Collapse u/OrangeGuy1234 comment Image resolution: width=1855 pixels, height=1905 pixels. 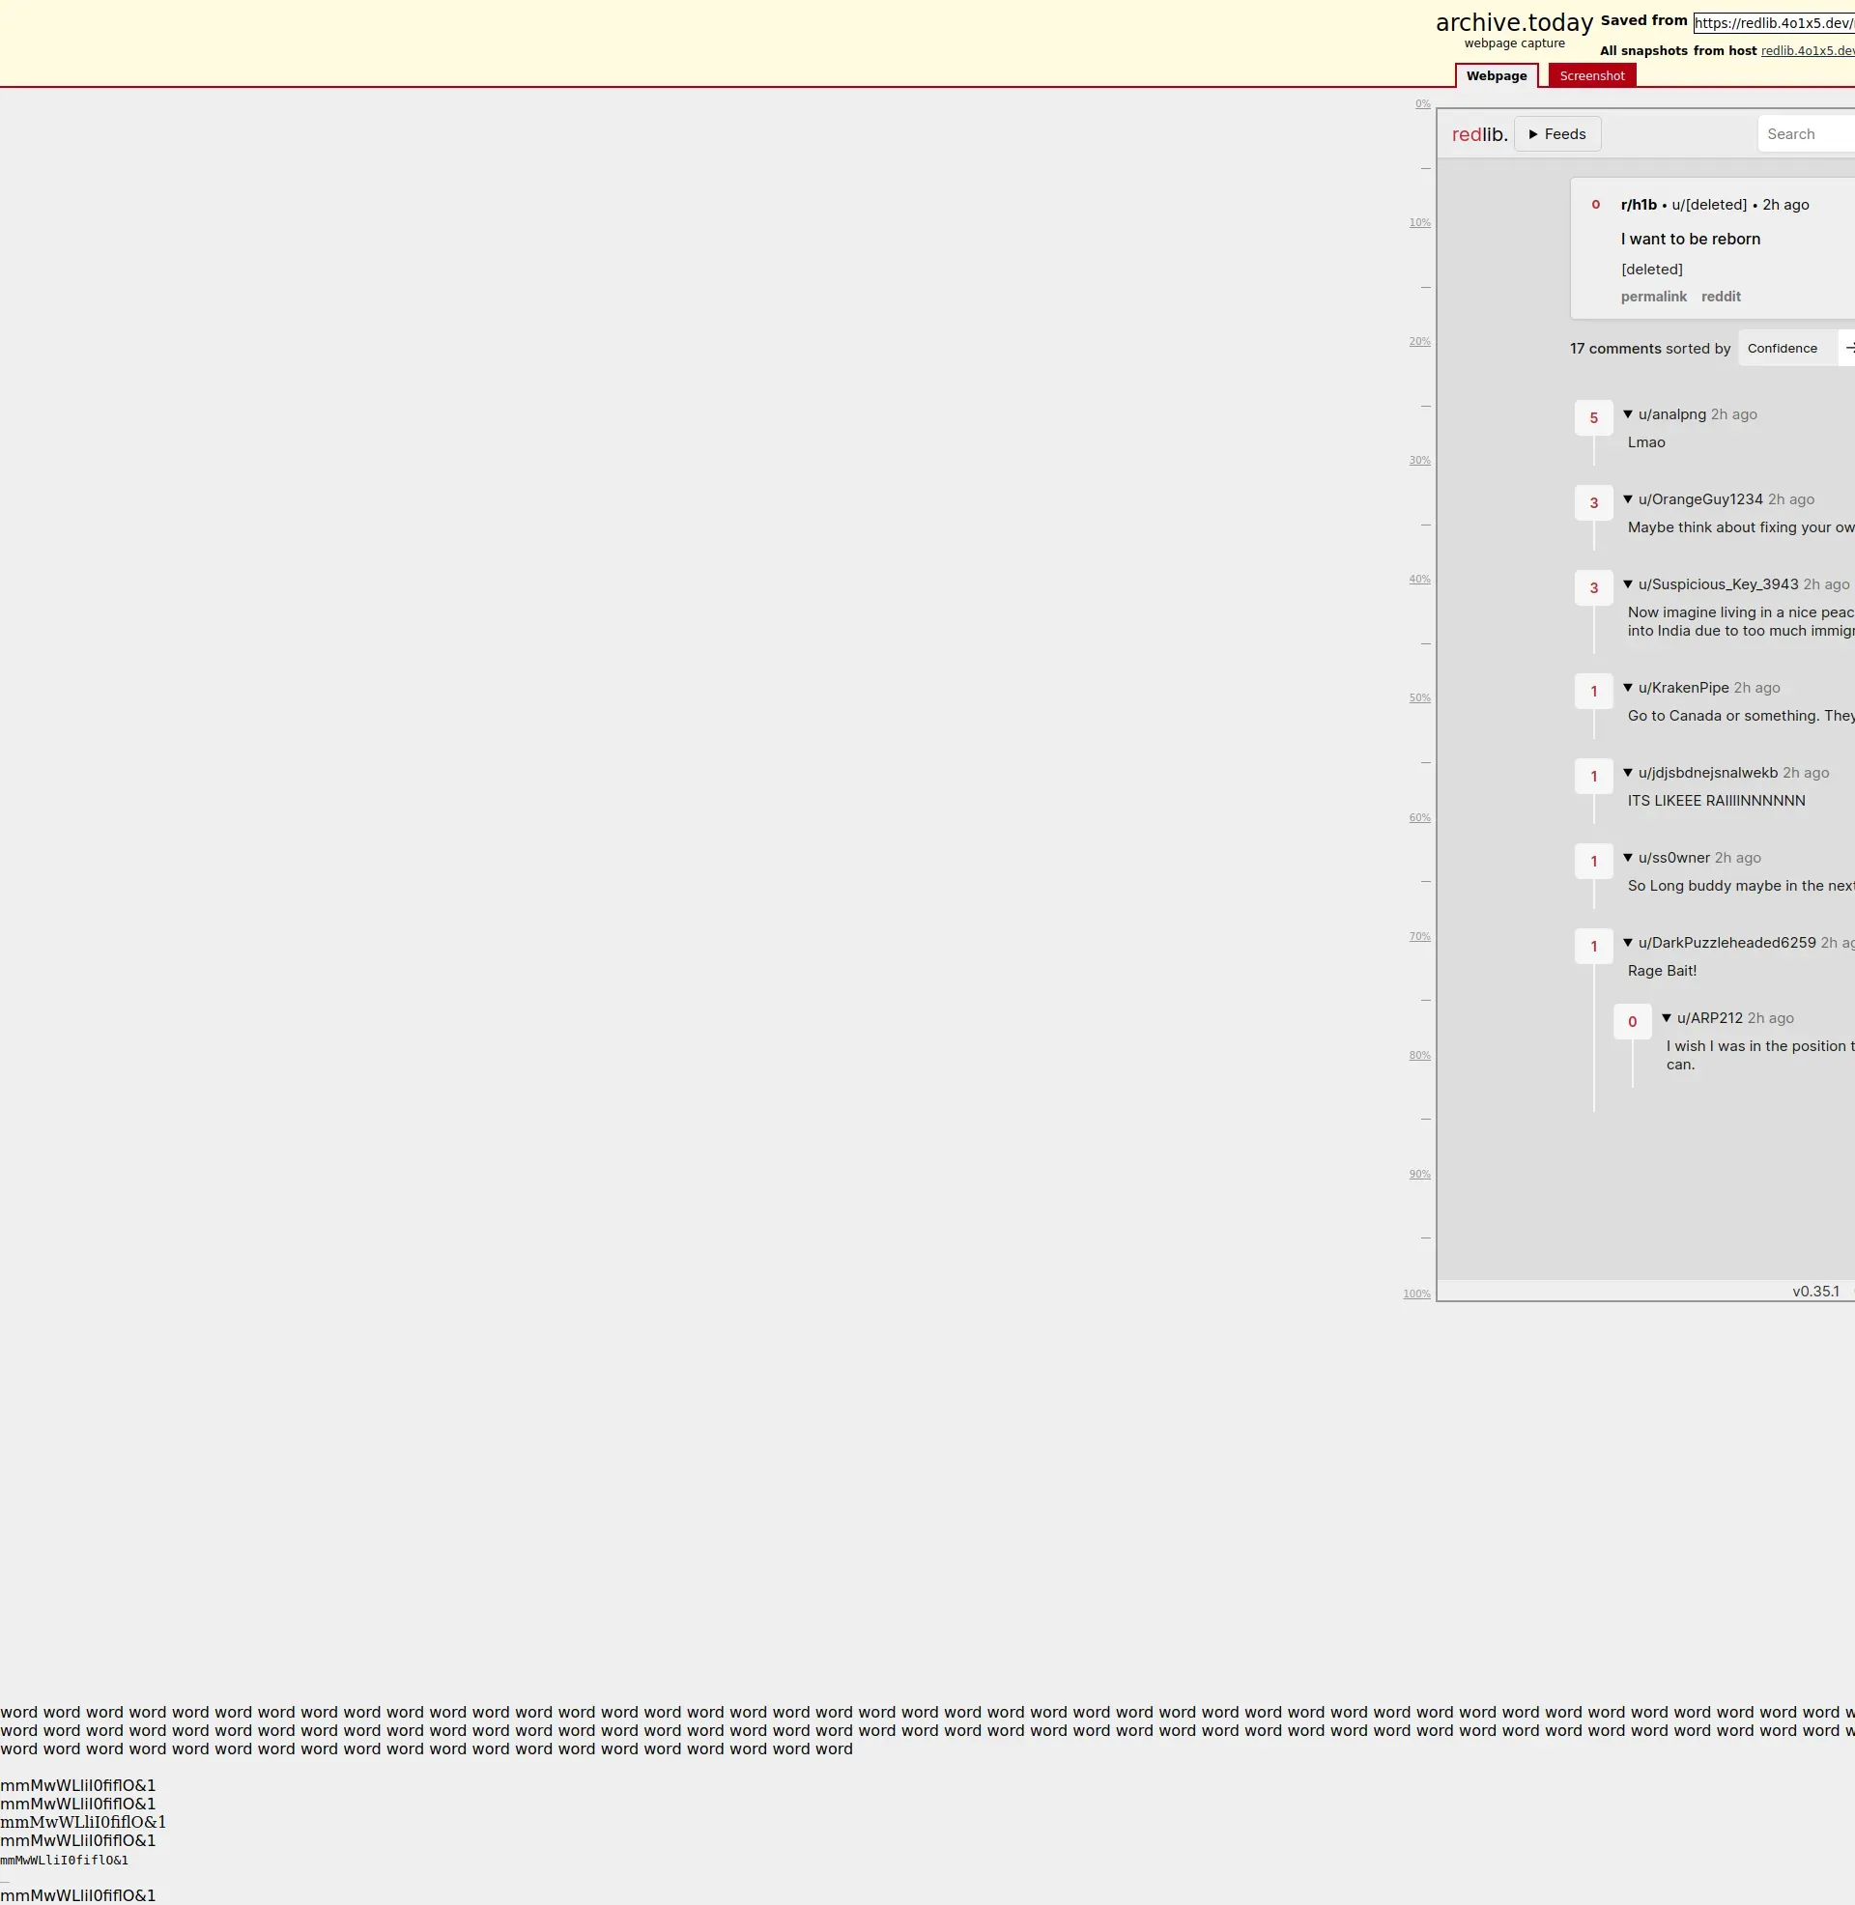pyautogui.click(x=1627, y=499)
